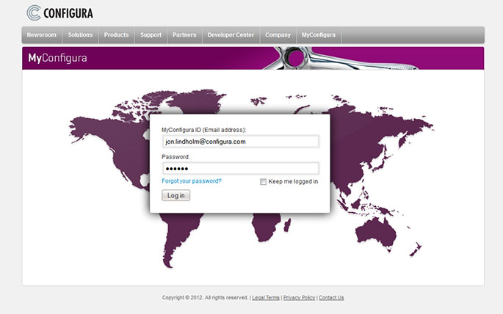
Task: Follow the Forgot your password link
Action: (x=192, y=181)
